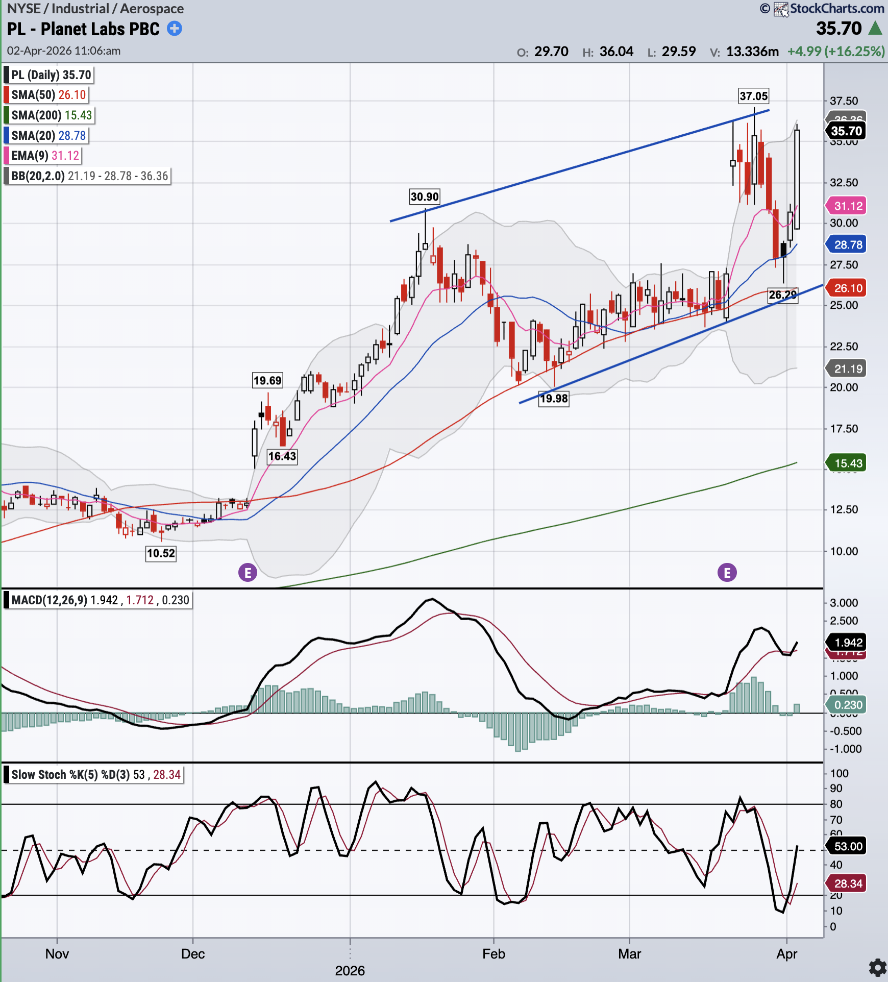Open chart settings with the gear icon
The image size is (888, 982).
pyautogui.click(x=877, y=967)
